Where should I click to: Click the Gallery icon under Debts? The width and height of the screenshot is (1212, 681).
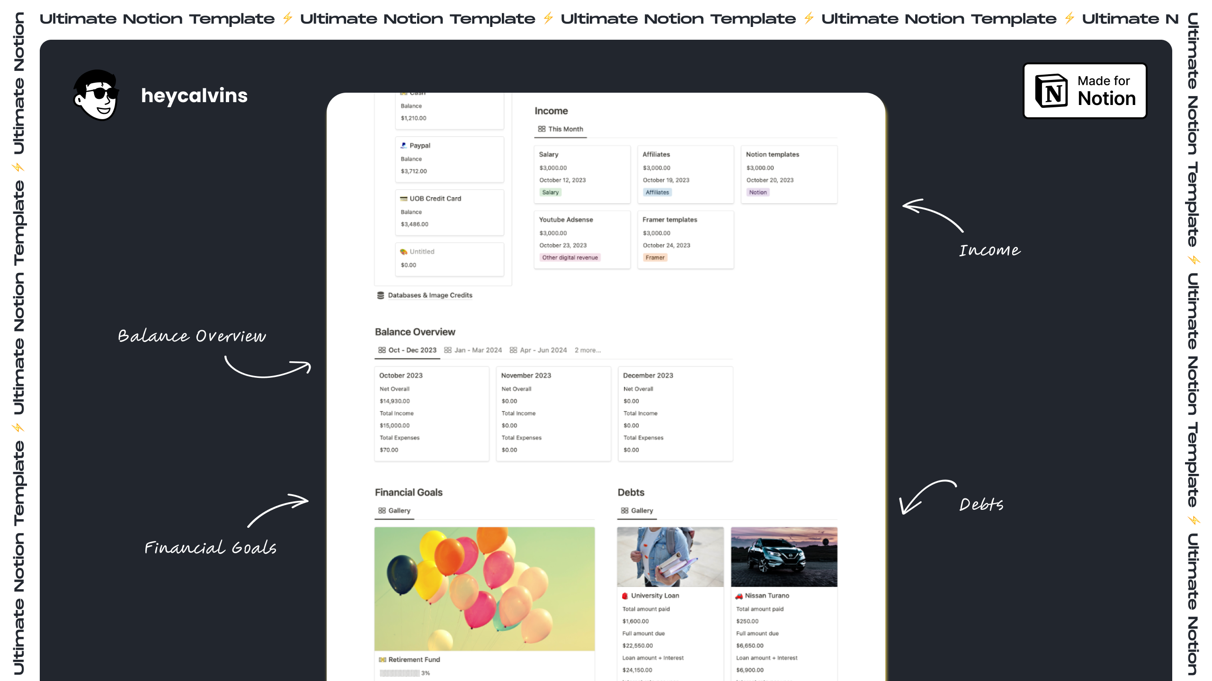[x=624, y=511]
